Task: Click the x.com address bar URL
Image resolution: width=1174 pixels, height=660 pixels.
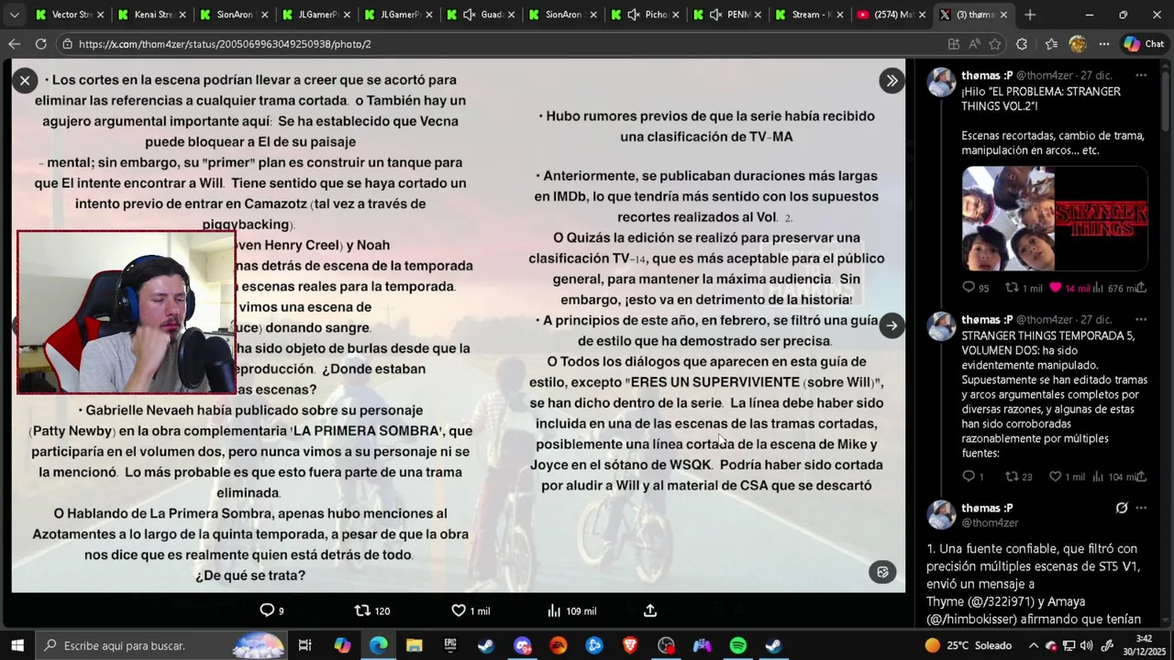Action: tap(225, 44)
